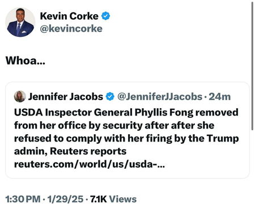The width and height of the screenshot is (255, 210).
Task: Click the line "from her office by security"
Action: (x=114, y=126)
